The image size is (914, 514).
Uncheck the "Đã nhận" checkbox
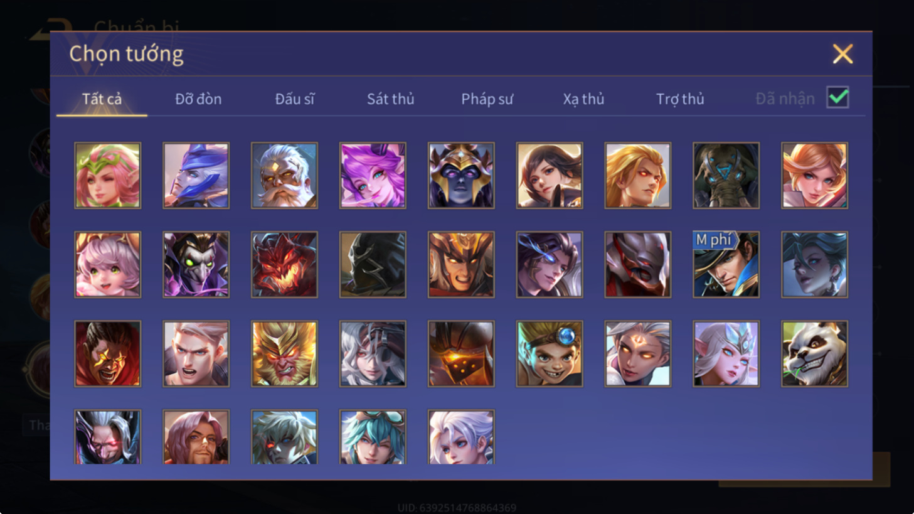[x=838, y=97]
